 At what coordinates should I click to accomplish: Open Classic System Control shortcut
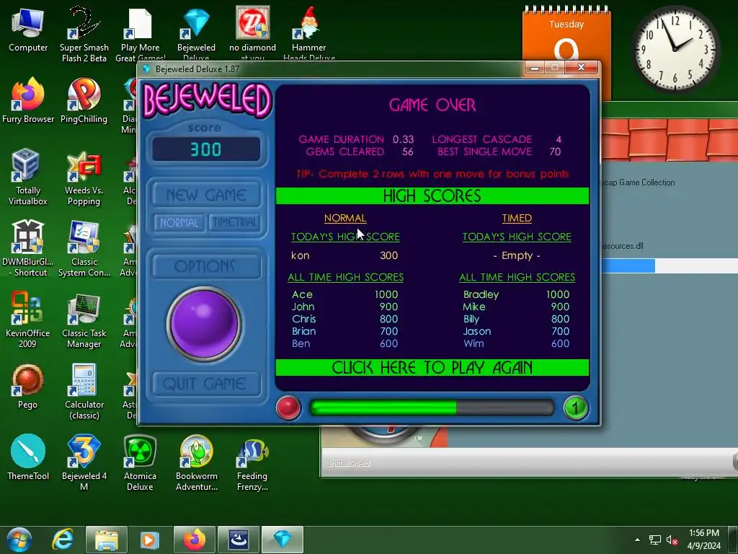coord(84,249)
